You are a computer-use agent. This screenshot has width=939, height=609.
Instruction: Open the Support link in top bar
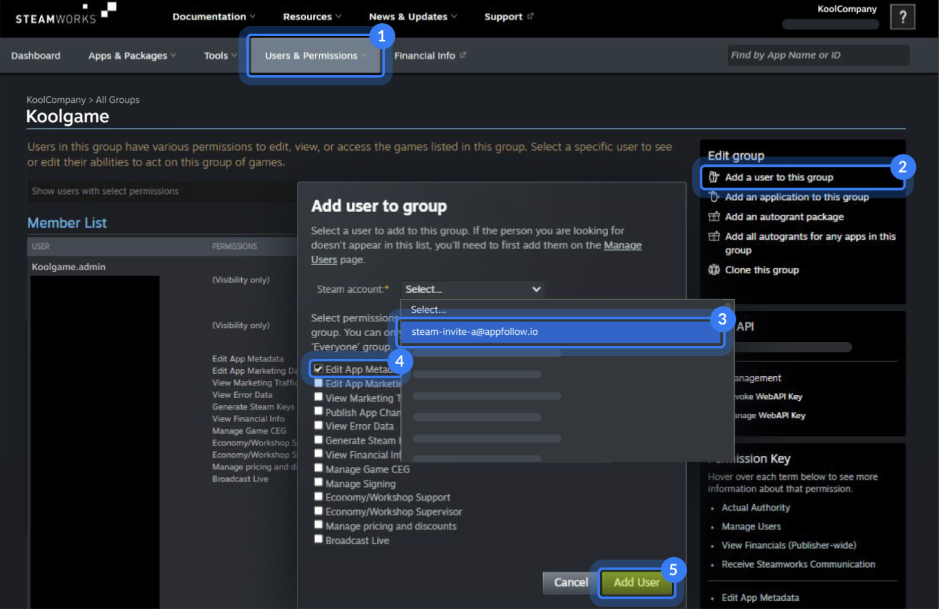503,16
